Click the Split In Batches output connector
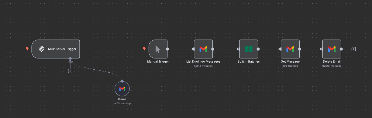 point(258,49)
